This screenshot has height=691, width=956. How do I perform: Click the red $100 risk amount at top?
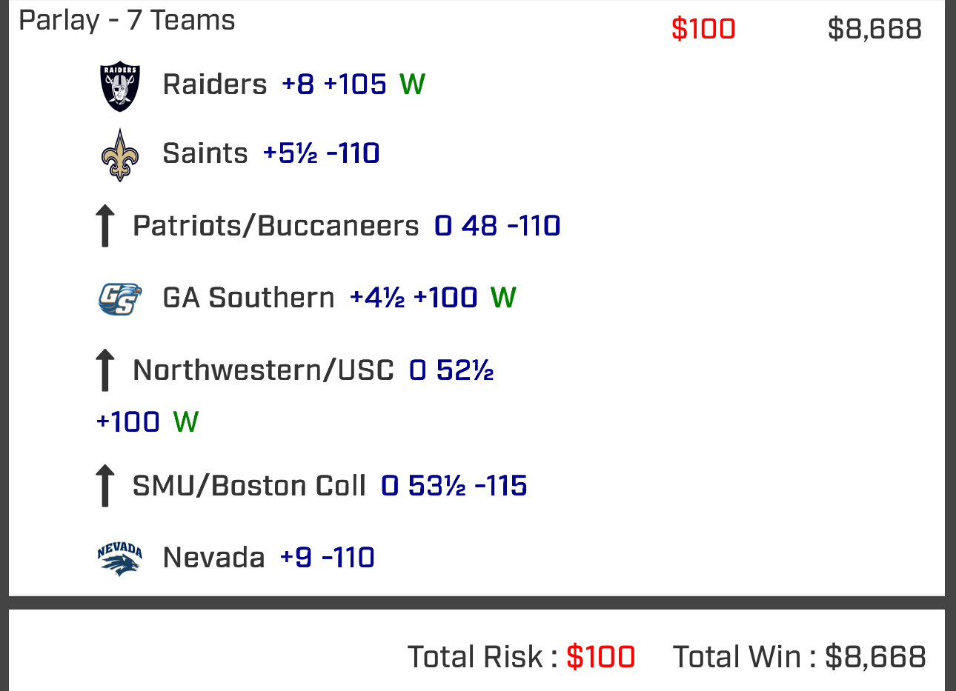click(703, 29)
